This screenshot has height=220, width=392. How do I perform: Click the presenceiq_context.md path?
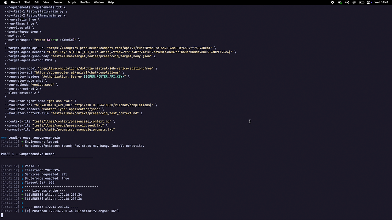coord(72,121)
